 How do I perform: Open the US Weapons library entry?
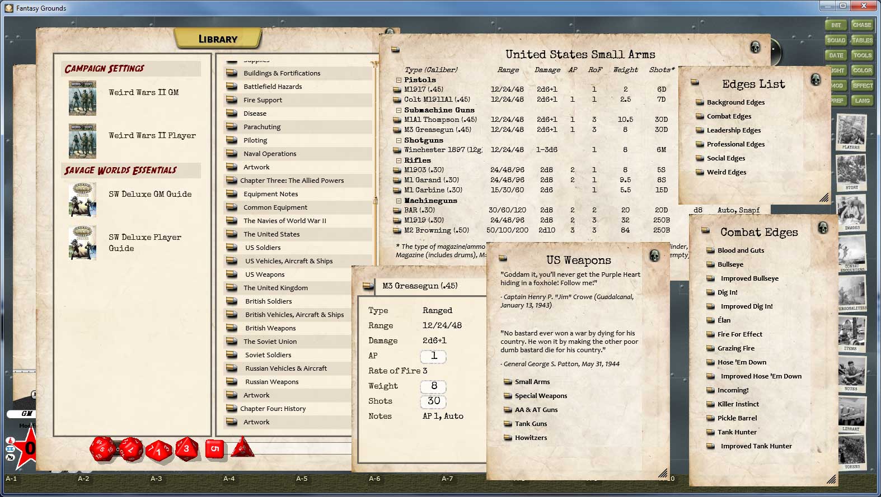[x=265, y=274]
